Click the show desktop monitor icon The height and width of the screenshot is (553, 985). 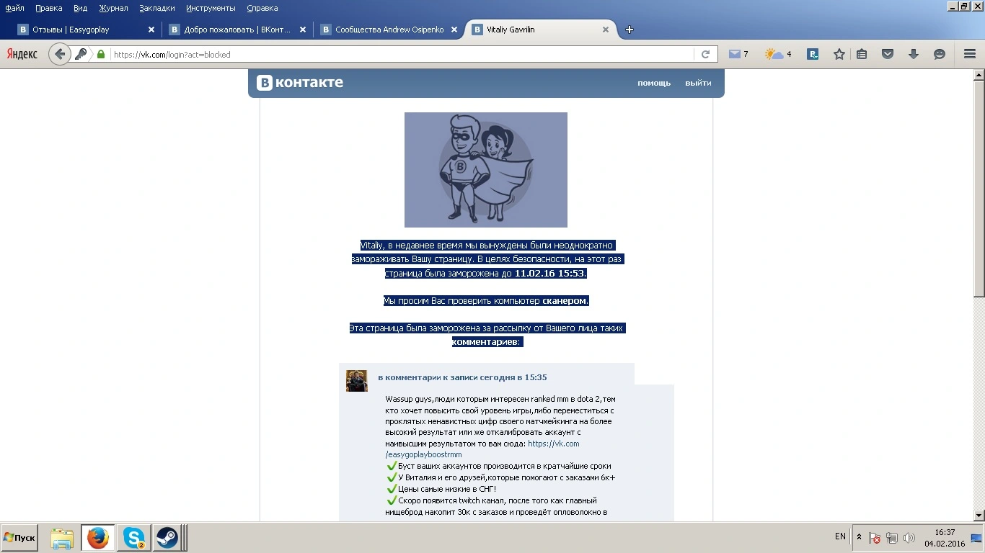tap(977, 538)
